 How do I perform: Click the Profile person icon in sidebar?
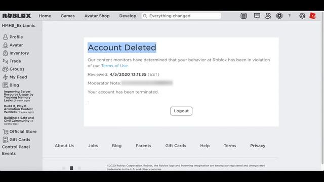[6, 37]
